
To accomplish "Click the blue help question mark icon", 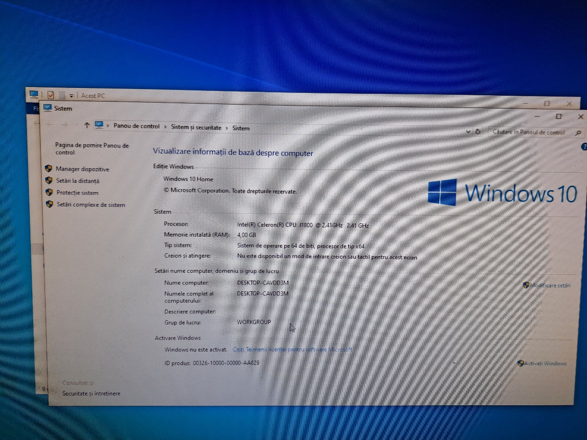I will (584, 147).
